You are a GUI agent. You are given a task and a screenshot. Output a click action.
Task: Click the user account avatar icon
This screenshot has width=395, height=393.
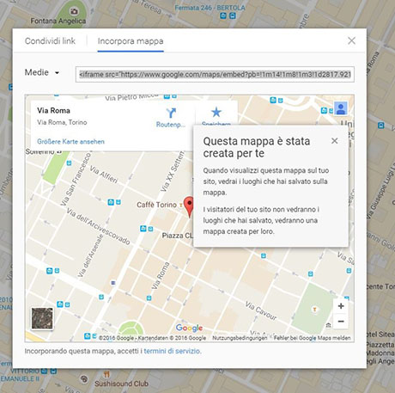[341, 108]
